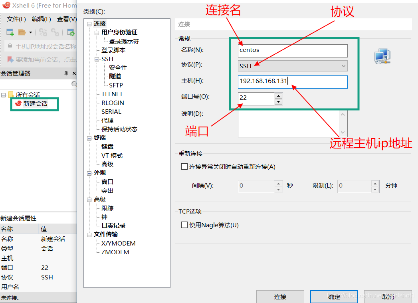
Task: Click the 确定 OK button
Action: click(334, 297)
